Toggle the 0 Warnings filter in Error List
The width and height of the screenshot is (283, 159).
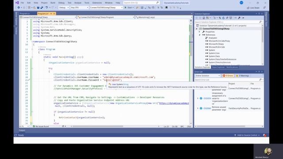click(x=243, y=76)
